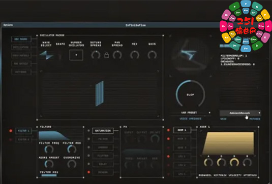Viewport: 272px width, 184px height.
Task: Click the Voice Variance label
Action: [190, 119]
